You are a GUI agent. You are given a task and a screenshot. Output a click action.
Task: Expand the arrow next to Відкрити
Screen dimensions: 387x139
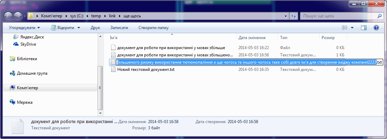tap(79, 28)
